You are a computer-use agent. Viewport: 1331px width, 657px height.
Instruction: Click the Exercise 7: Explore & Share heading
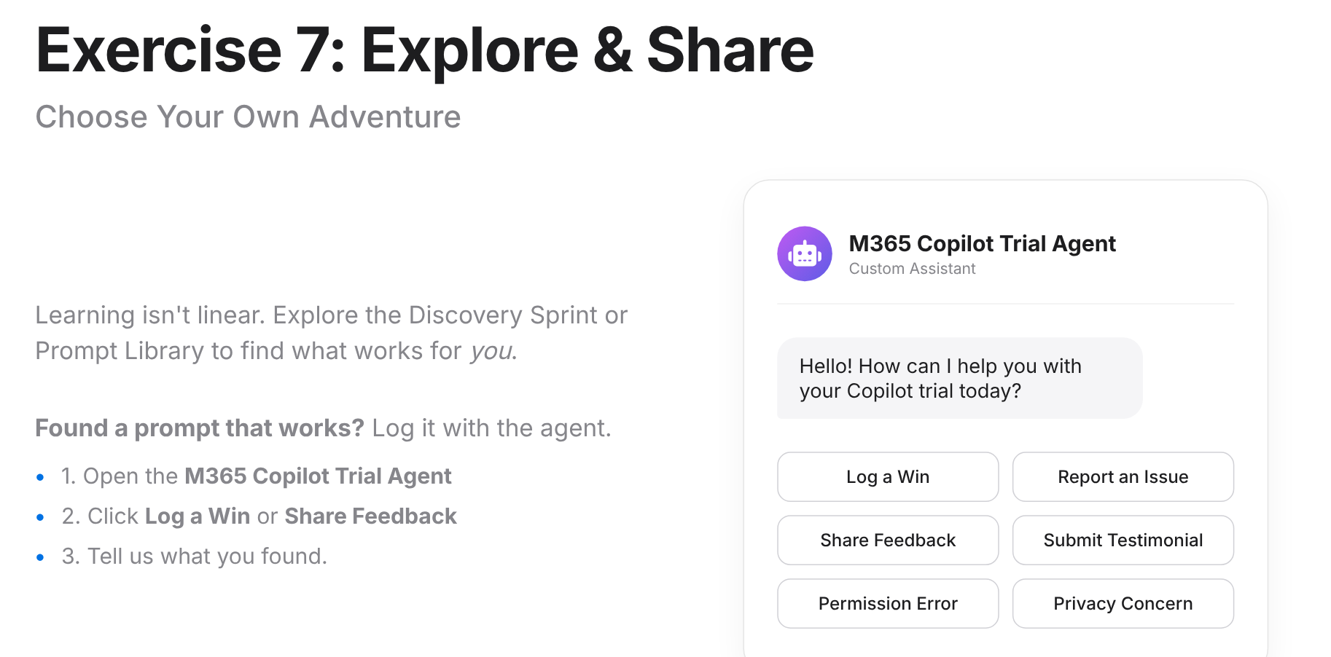[x=424, y=50]
